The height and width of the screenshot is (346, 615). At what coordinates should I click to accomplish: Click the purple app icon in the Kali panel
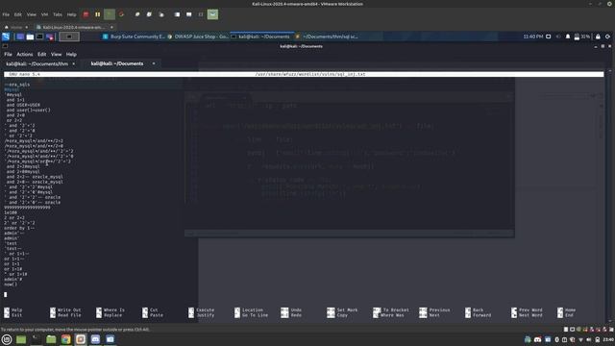[50, 37]
